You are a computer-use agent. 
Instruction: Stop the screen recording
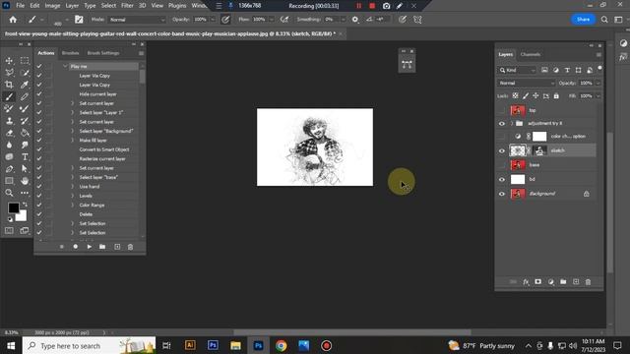[372, 6]
